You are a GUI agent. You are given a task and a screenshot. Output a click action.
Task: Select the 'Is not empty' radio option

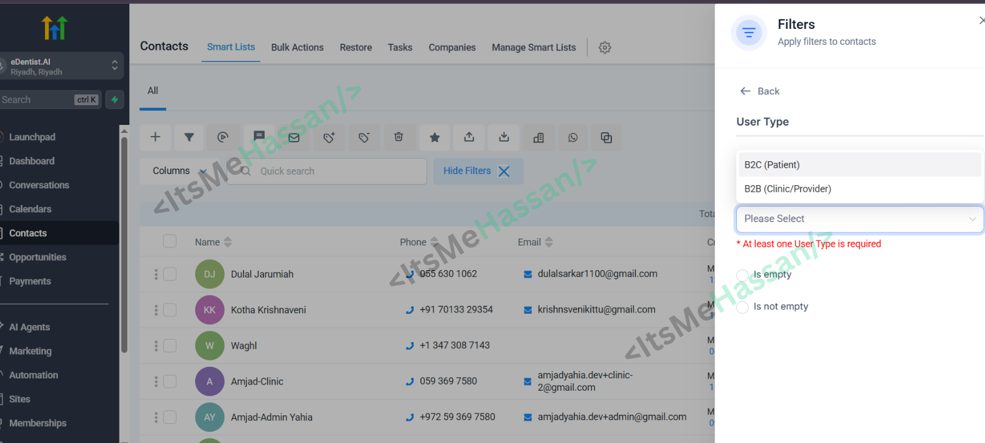pyautogui.click(x=742, y=307)
